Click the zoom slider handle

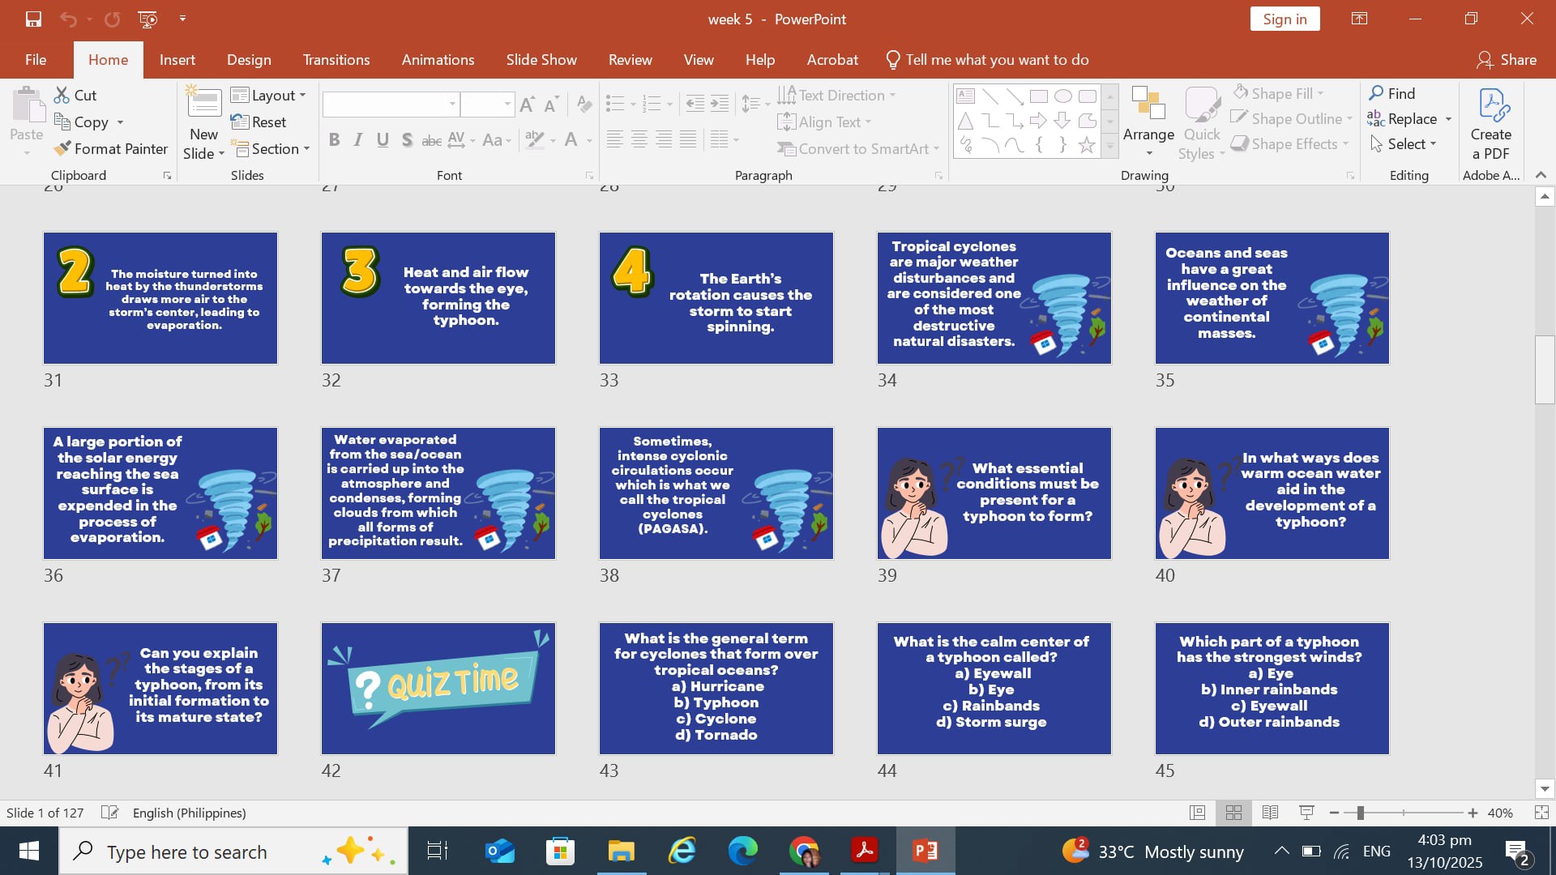tap(1361, 813)
